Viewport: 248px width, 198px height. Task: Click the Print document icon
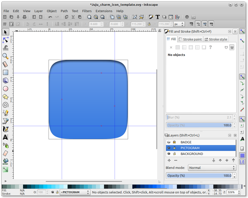point(25,17)
